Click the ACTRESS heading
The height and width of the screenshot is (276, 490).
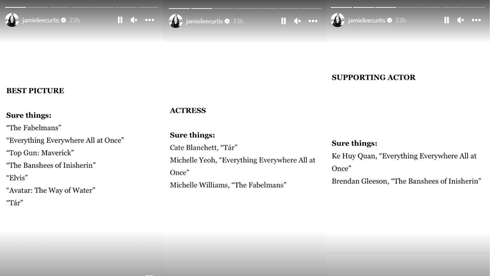coord(188,110)
